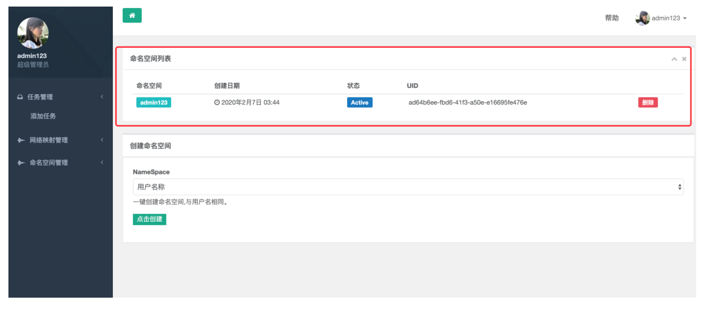713x315 pixels.
Task: Select the 添加任务 submenu item
Action: (43, 116)
